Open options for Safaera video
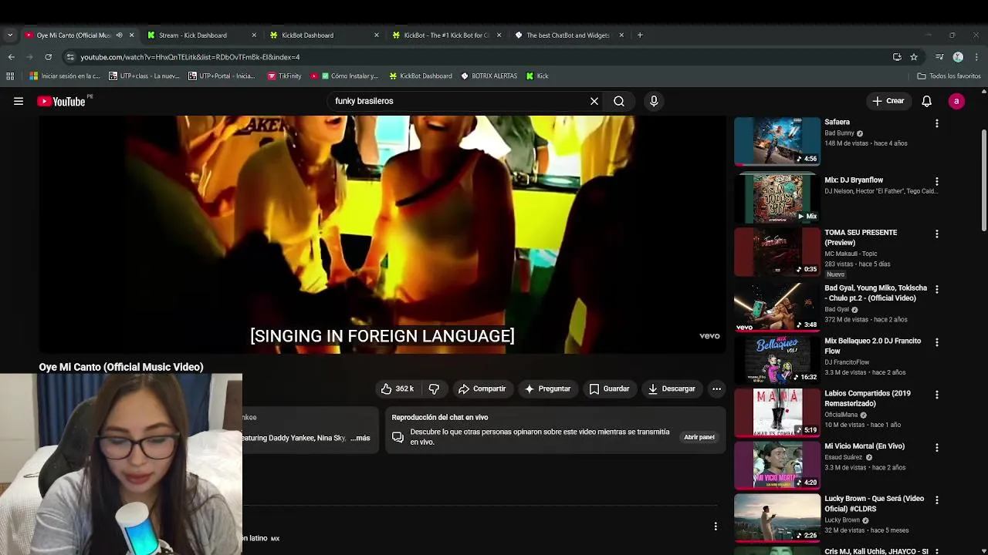 (937, 123)
